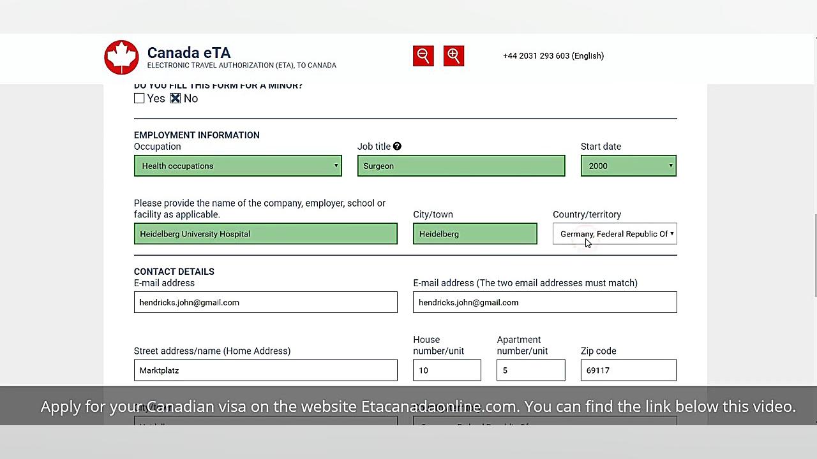This screenshot has height=459, width=817.
Task: Click the Apartment number/unit field
Action: click(x=531, y=370)
